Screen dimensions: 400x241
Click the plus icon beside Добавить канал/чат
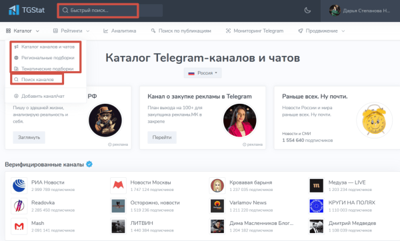click(16, 97)
